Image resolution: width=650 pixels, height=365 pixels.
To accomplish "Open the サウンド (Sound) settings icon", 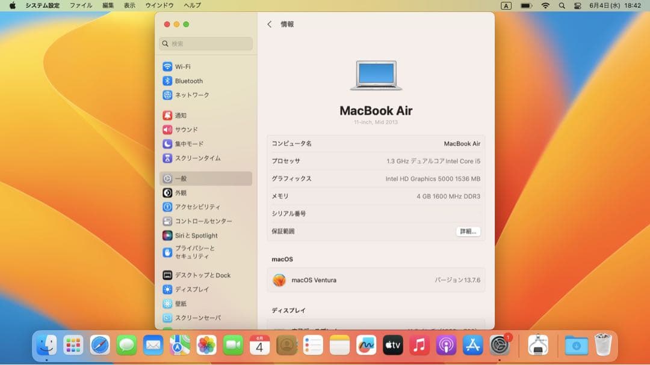I will click(x=184, y=129).
